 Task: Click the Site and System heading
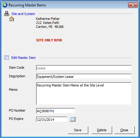[23, 14]
